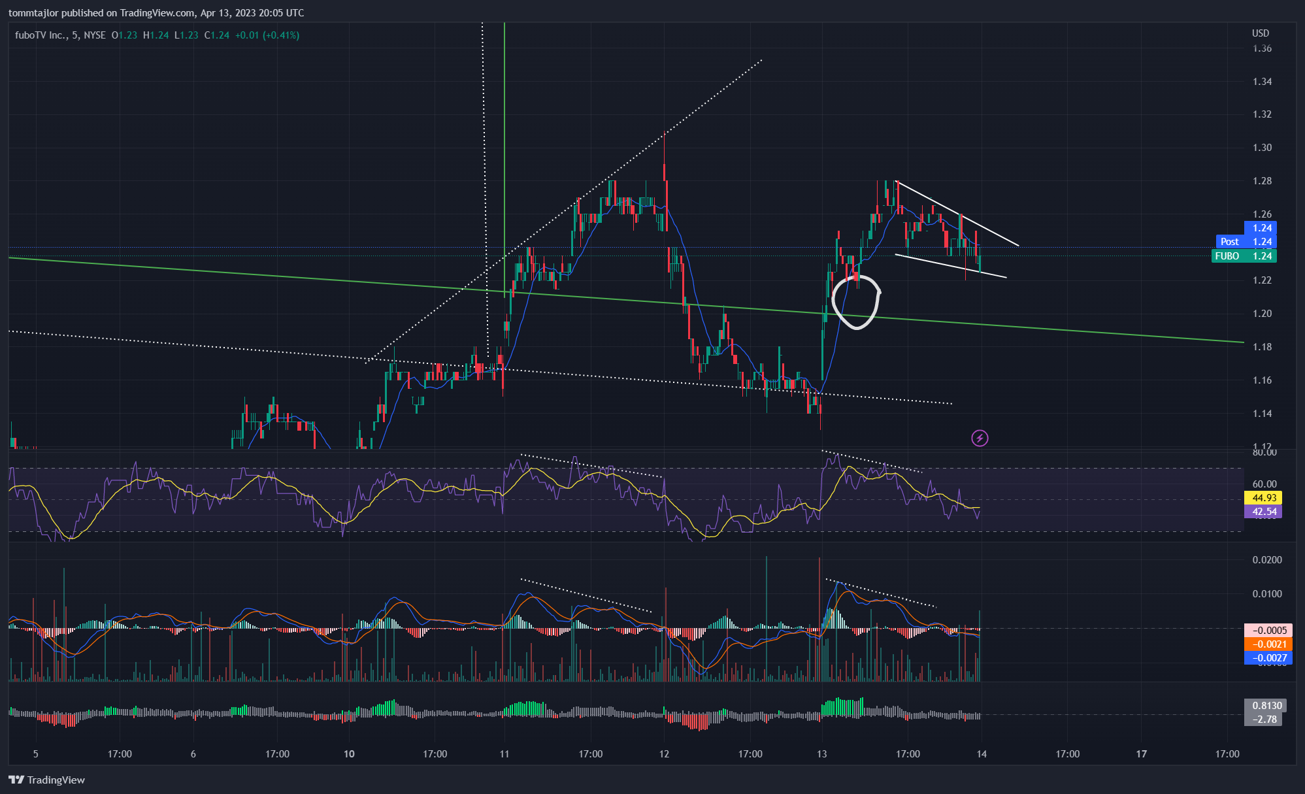The height and width of the screenshot is (794, 1305).
Task: Click the purple lightning bolt event icon
Action: (x=980, y=438)
